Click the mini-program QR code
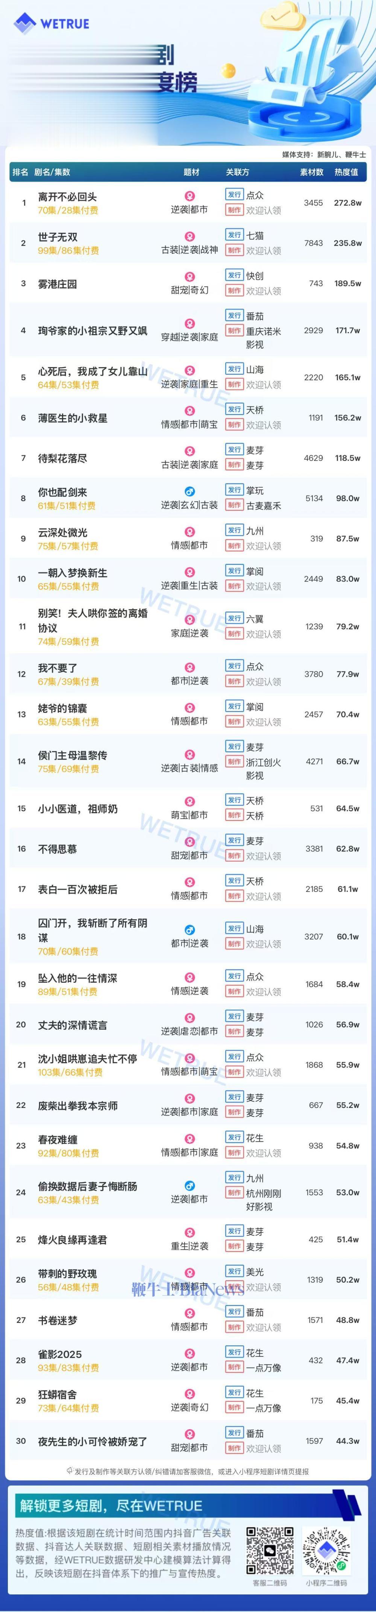Image resolution: width=376 pixels, height=1612 pixels. pos(327,1551)
